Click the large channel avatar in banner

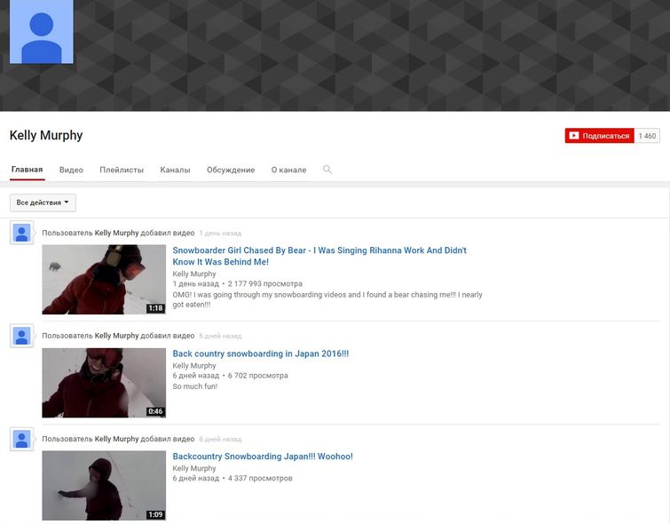coord(41,32)
